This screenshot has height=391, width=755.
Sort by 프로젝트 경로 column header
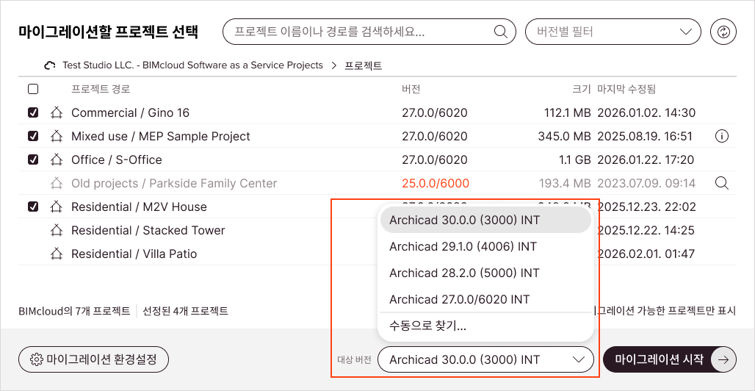pyautogui.click(x=101, y=89)
